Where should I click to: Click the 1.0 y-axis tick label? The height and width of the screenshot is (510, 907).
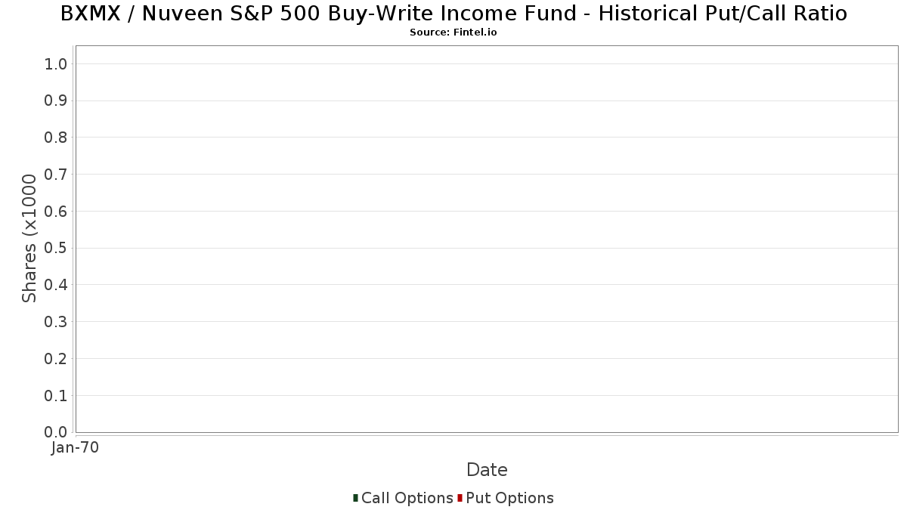(57, 64)
